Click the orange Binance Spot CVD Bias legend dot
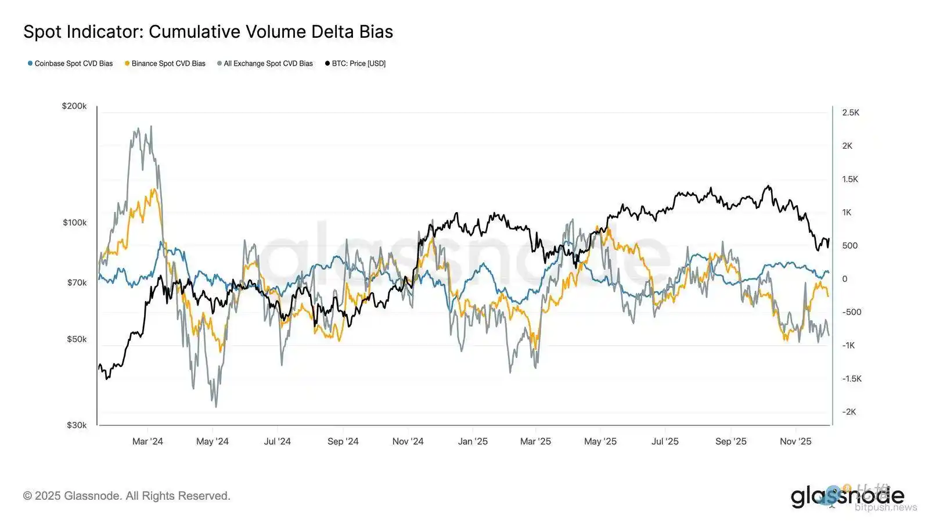The width and height of the screenshot is (929, 523). point(127,63)
